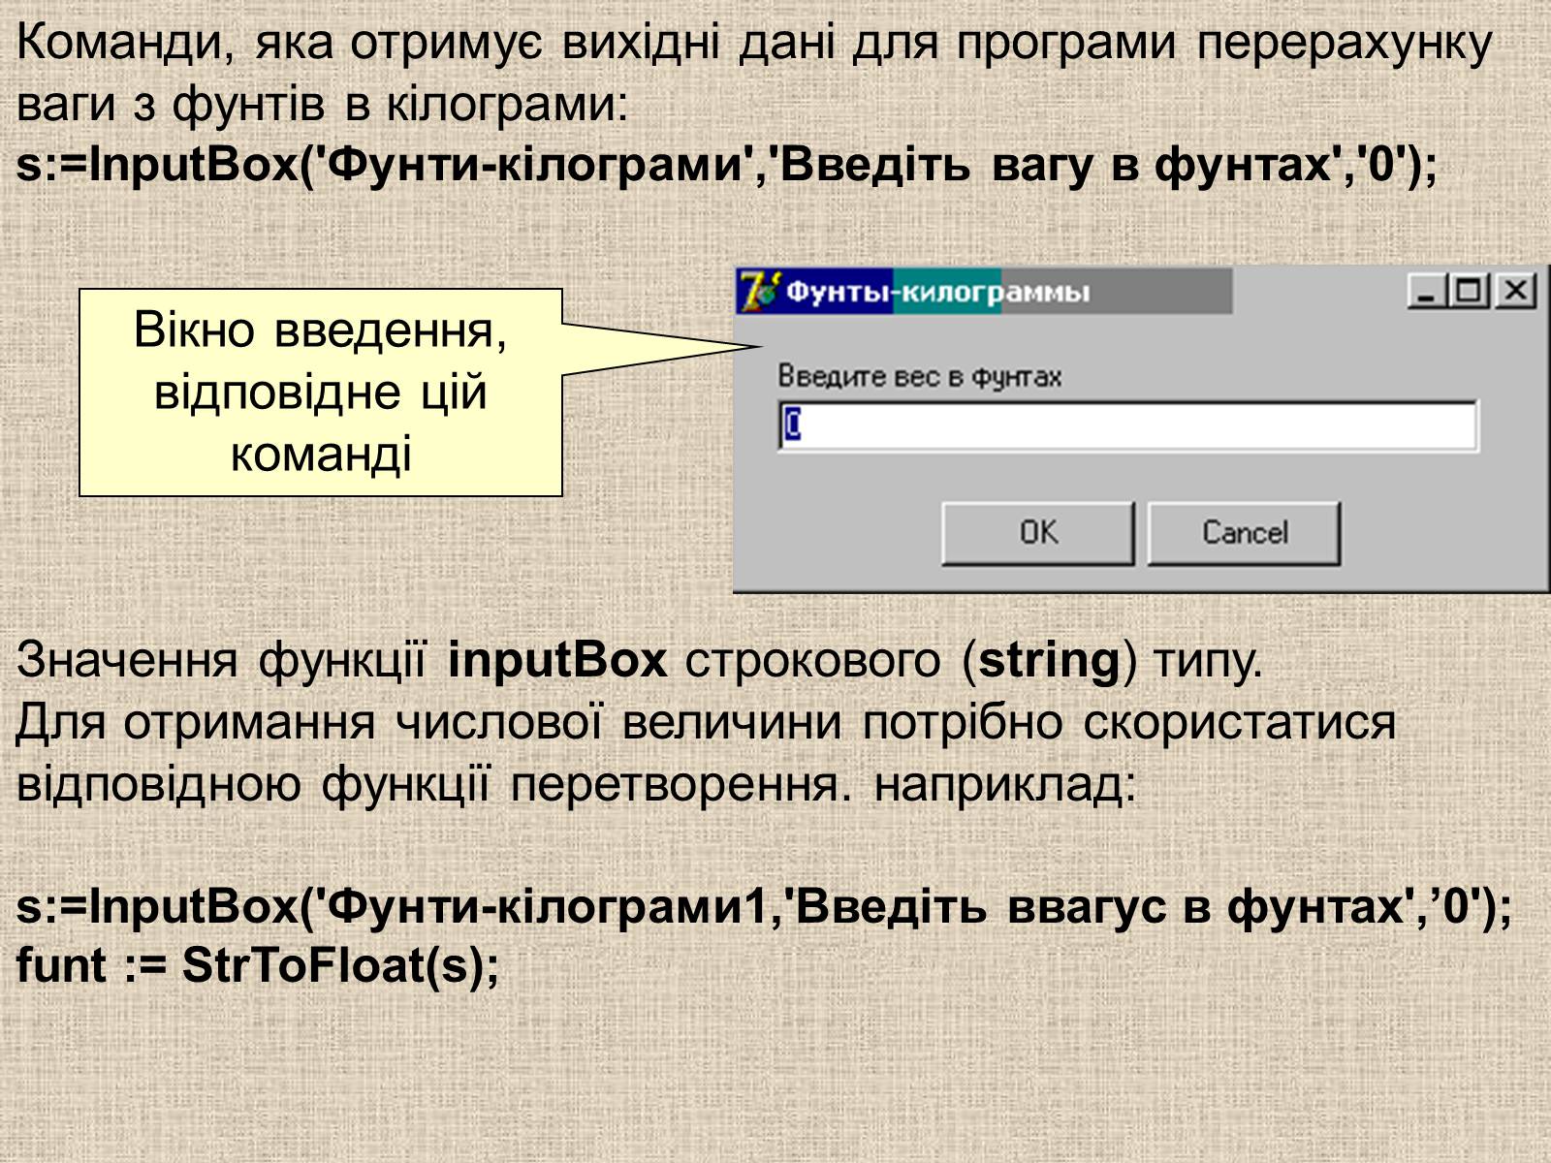Click the InputBox code line with 'Введіть ввагус в фунтах'

point(764,906)
